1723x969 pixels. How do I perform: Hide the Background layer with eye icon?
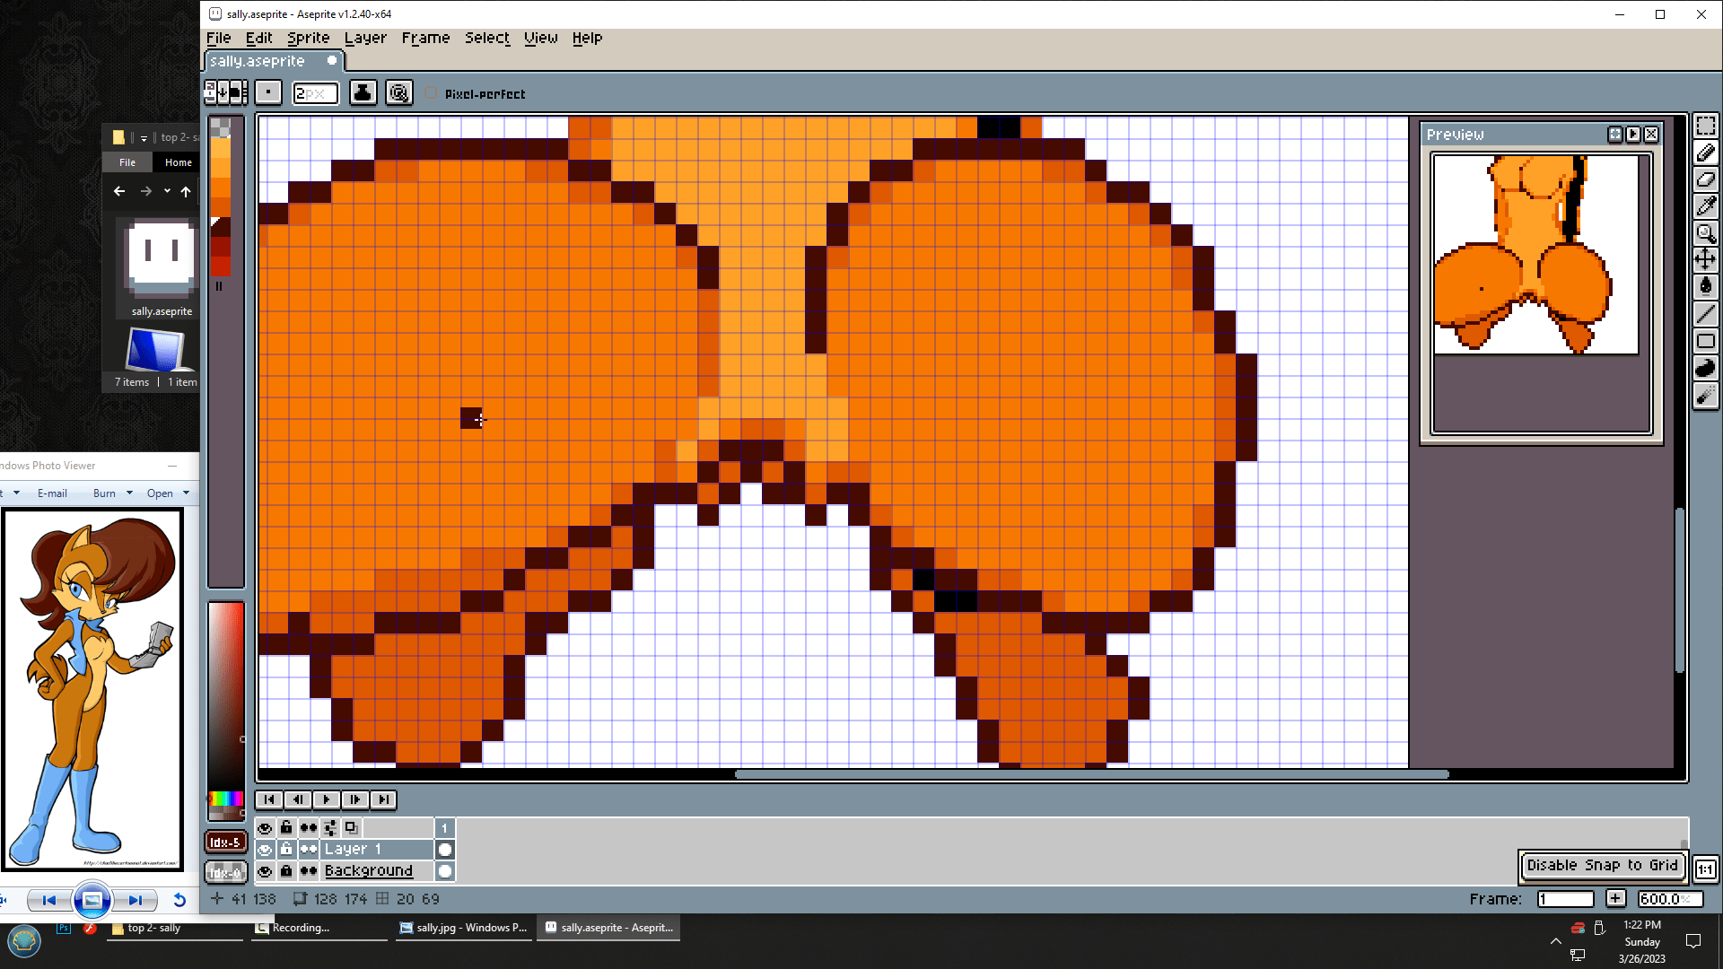[x=265, y=871]
